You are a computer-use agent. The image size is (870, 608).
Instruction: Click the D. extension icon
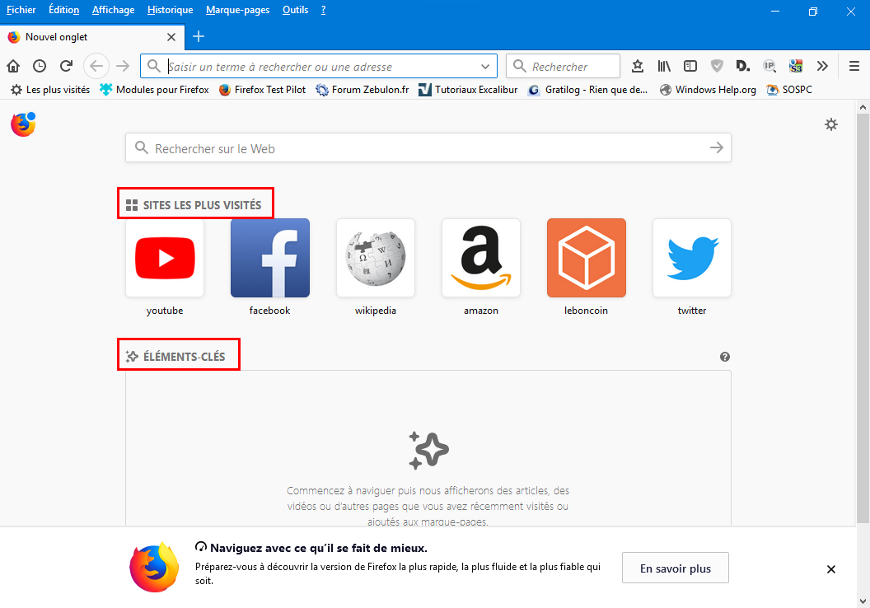743,66
